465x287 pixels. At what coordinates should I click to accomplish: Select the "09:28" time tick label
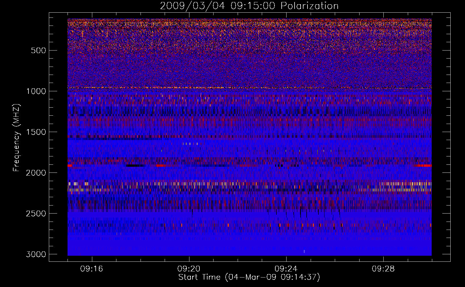click(x=383, y=269)
